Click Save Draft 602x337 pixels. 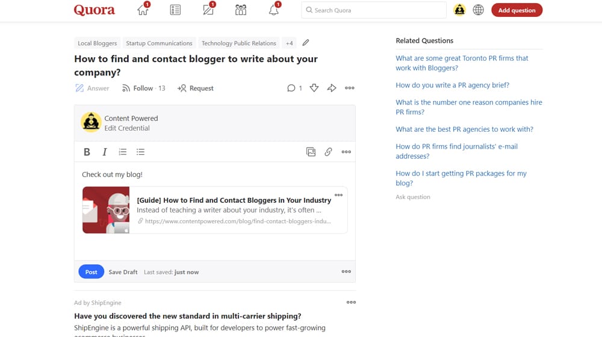tap(123, 272)
